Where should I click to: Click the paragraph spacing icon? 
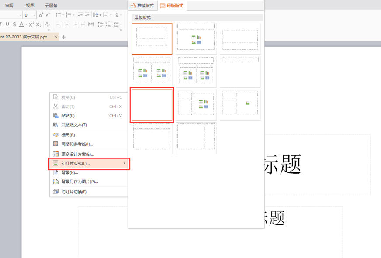pos(108,24)
